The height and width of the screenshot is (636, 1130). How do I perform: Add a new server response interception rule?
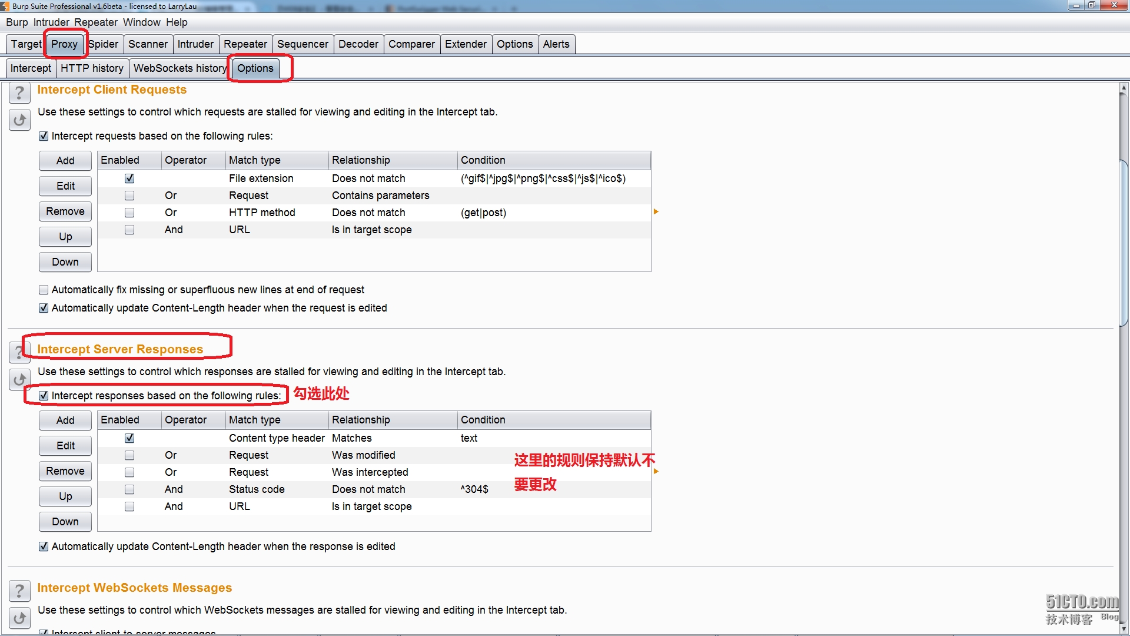[x=65, y=420]
